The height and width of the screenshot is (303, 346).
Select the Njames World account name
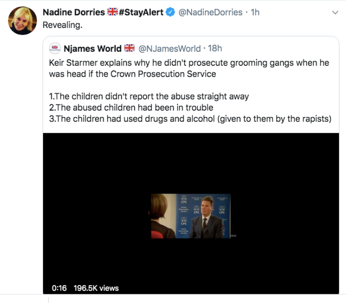pos(92,48)
